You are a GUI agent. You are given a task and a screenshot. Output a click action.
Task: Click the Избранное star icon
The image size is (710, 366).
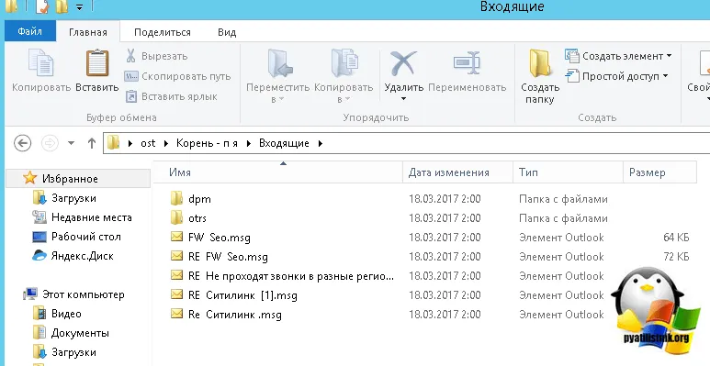(30, 178)
